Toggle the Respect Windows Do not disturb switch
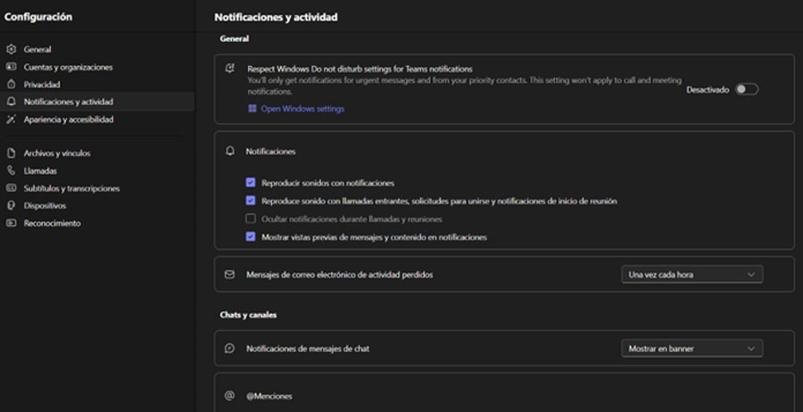 746,89
